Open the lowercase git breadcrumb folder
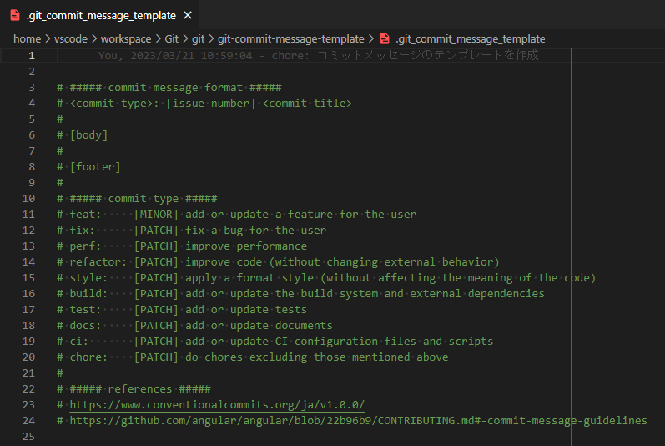 click(x=198, y=39)
